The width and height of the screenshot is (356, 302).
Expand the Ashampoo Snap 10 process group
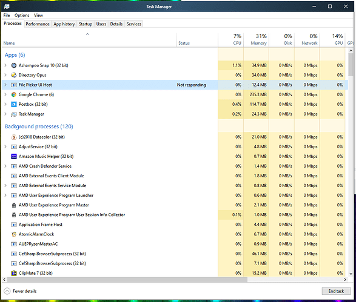click(5, 65)
